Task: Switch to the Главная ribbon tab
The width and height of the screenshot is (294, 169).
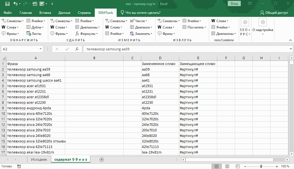Action: [26, 13]
